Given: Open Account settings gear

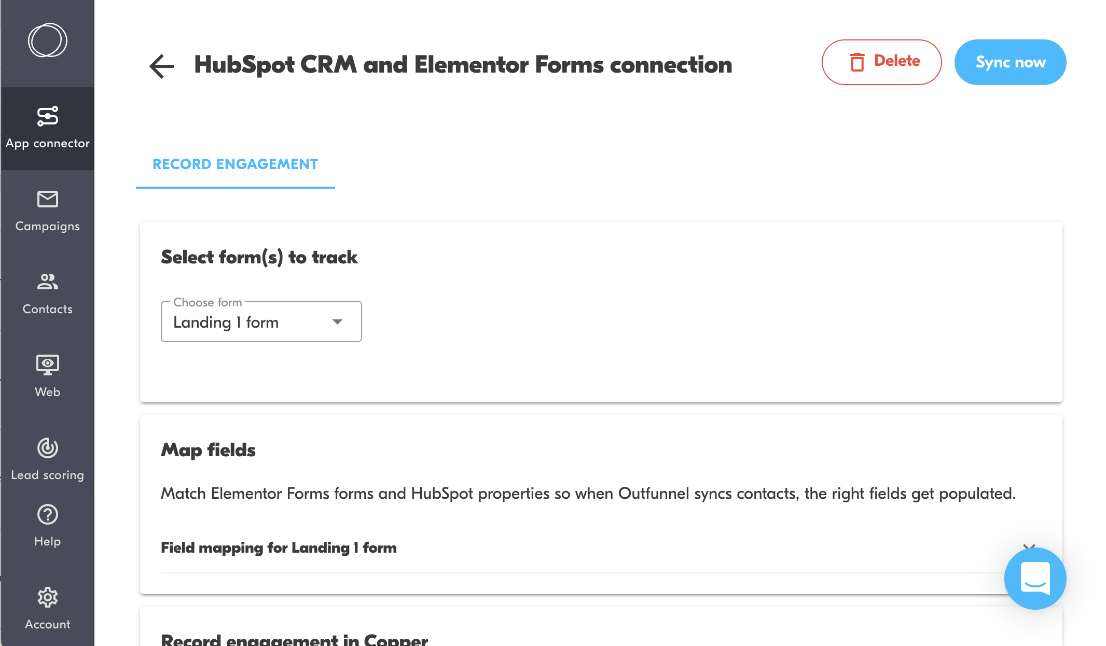Looking at the screenshot, I should point(47,609).
